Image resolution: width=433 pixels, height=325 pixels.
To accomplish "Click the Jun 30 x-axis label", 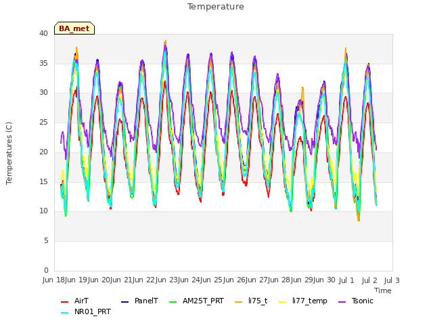I will [x=325, y=280].
